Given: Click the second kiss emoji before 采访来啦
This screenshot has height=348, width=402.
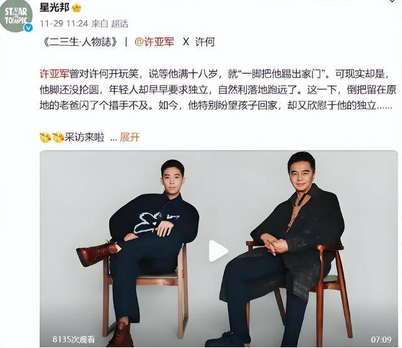Looking at the screenshot, I should tap(58, 138).
